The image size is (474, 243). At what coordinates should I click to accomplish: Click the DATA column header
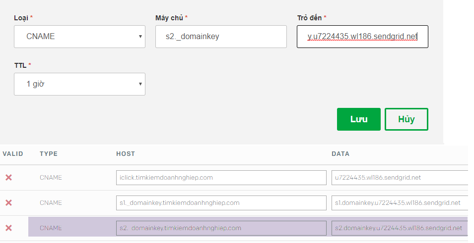pos(340,154)
